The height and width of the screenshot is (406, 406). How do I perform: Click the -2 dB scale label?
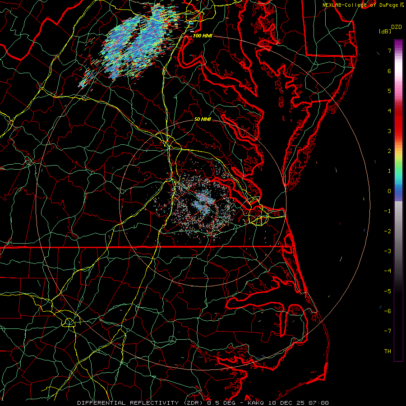(x=388, y=231)
